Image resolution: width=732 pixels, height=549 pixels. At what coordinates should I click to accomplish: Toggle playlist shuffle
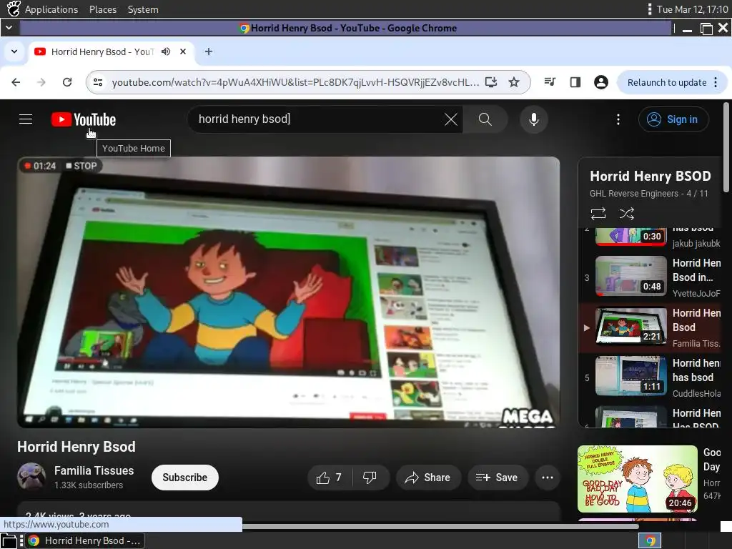point(626,214)
